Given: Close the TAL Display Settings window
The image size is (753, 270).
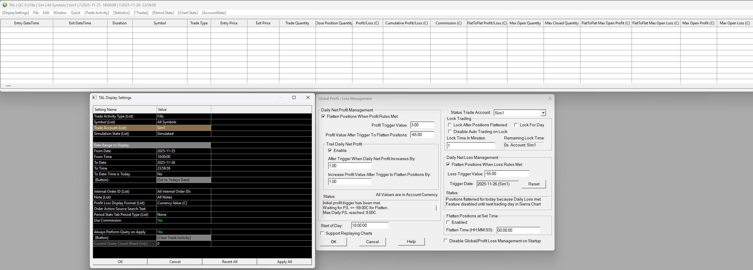Looking at the screenshot, I should 308,97.
